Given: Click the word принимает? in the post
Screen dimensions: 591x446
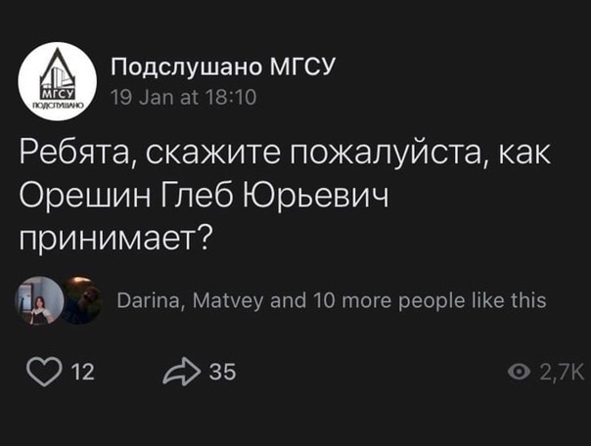Looking at the screenshot, I should click(115, 240).
